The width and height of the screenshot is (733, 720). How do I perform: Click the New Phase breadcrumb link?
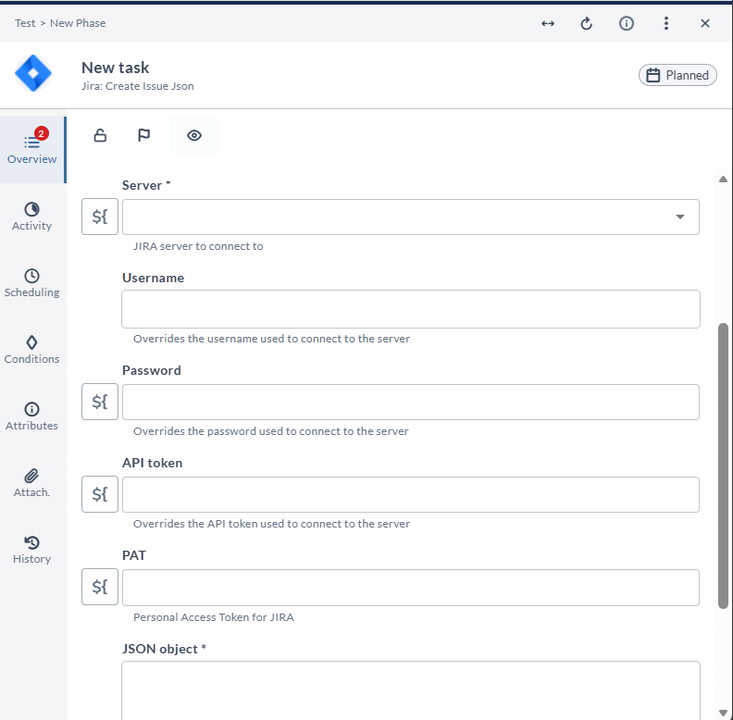[x=78, y=23]
